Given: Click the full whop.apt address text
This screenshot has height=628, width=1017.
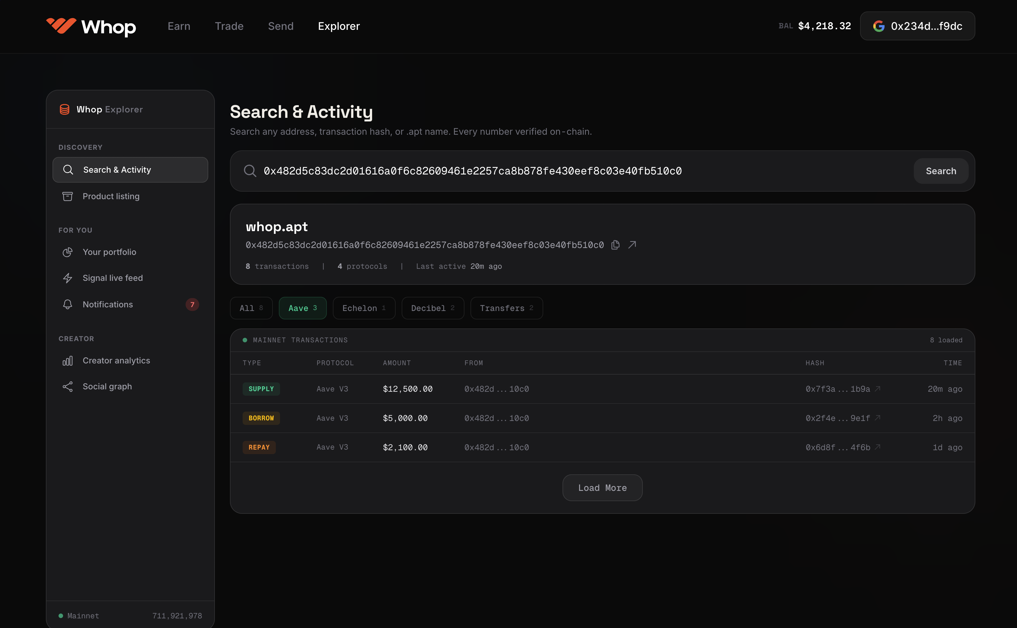Looking at the screenshot, I should pos(424,245).
